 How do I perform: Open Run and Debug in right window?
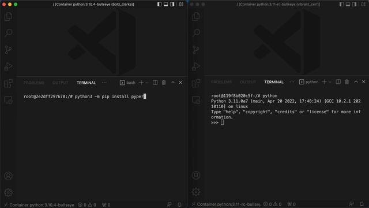[x=196, y=66]
